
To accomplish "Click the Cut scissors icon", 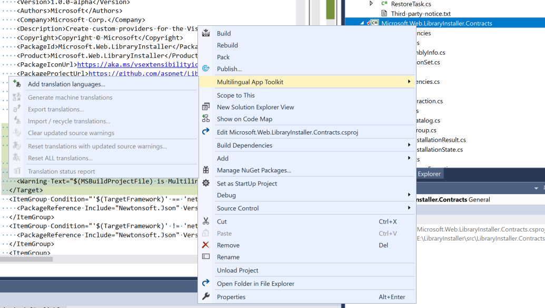I will pyautogui.click(x=206, y=222).
